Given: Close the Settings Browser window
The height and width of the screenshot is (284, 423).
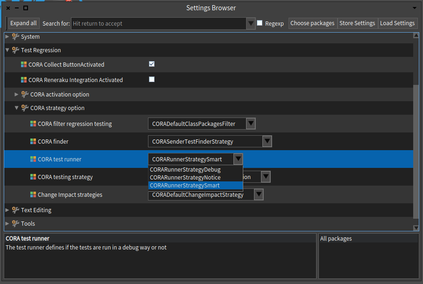Looking at the screenshot, I should (8, 8).
